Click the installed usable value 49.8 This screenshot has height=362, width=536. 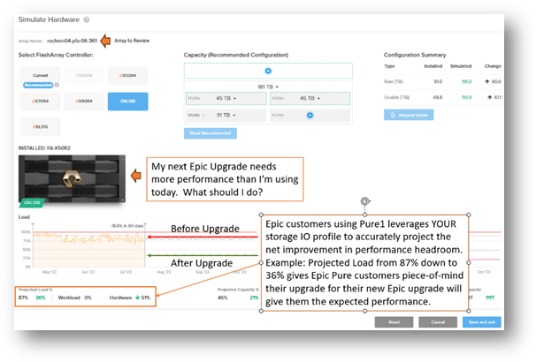(x=438, y=97)
